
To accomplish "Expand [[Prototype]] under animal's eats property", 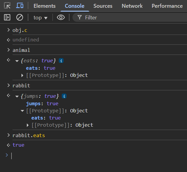I will (x=22, y=75).
